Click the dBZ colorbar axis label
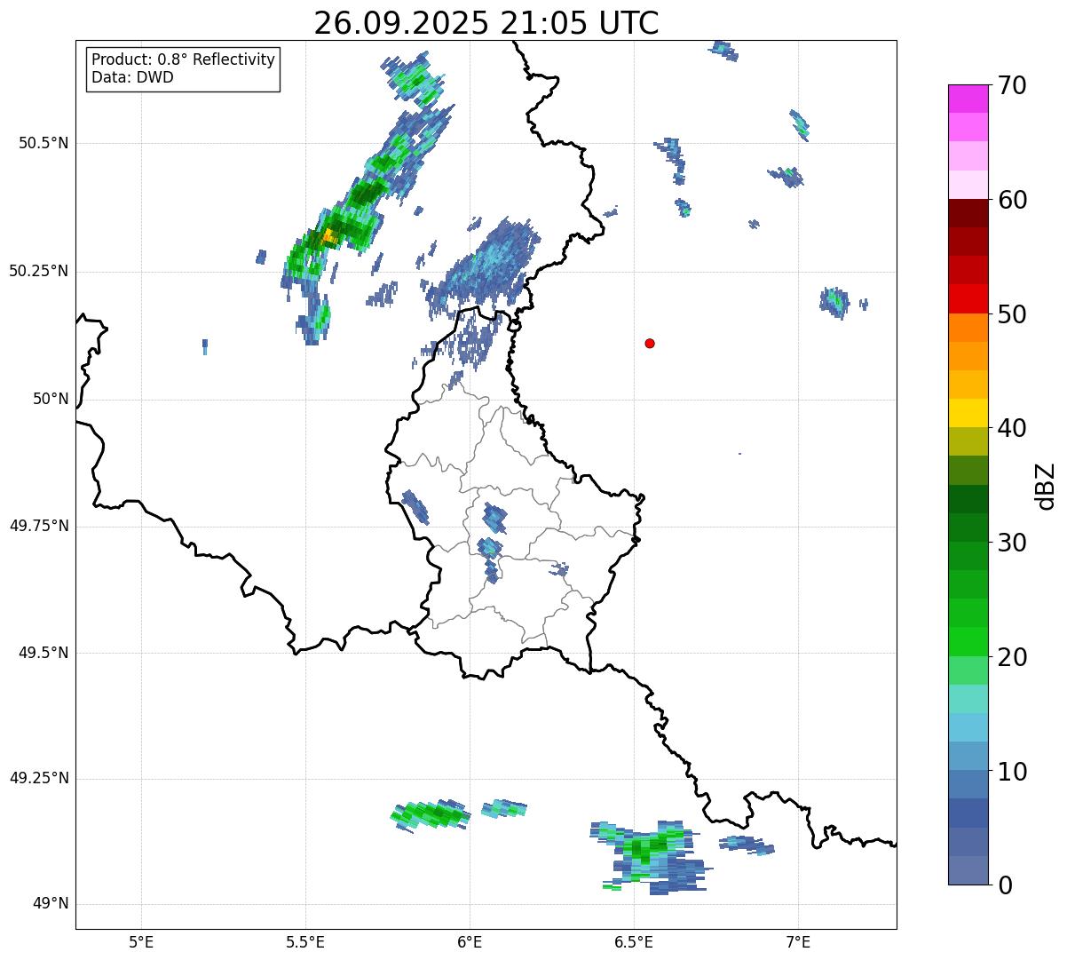 (x=1046, y=486)
